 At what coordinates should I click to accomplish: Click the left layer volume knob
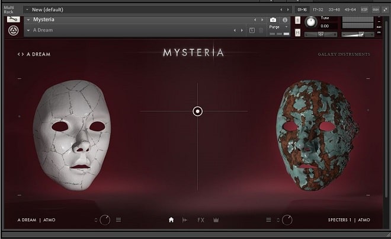[x=105, y=220]
